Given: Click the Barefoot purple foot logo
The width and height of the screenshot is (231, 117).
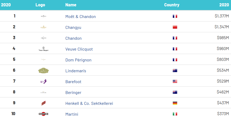Looking at the screenshot, I should 43,82.
